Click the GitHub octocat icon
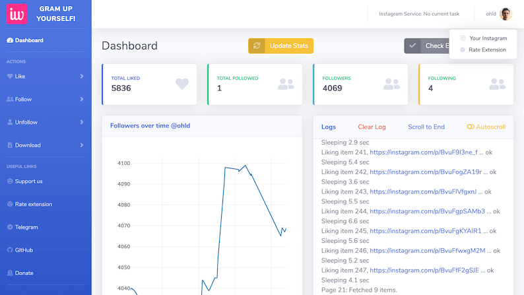The width and height of the screenshot is (524, 295). (10, 250)
